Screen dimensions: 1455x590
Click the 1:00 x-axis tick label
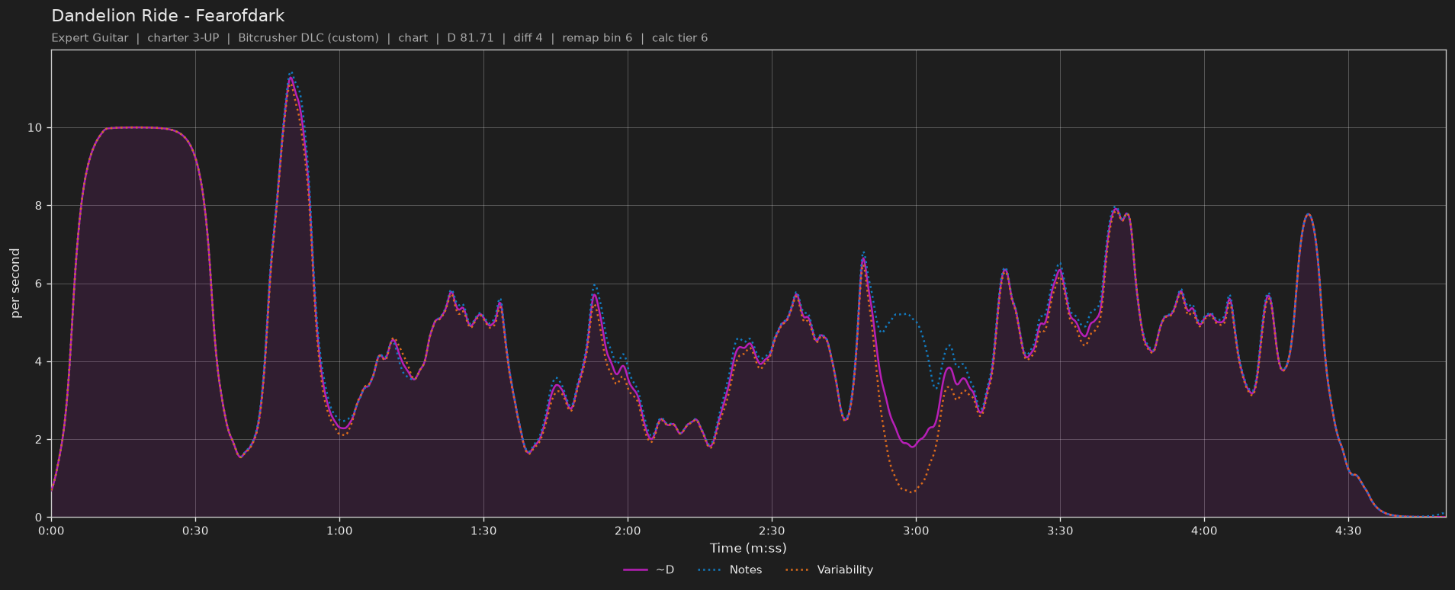point(339,531)
